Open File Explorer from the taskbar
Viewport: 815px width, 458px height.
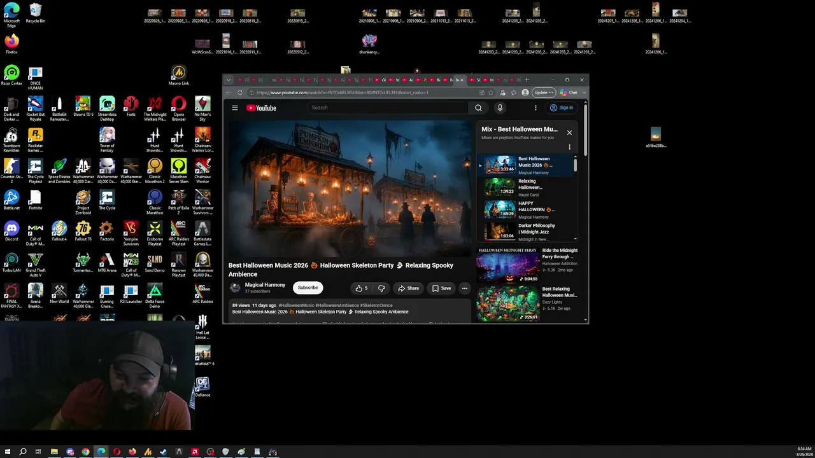click(x=54, y=452)
